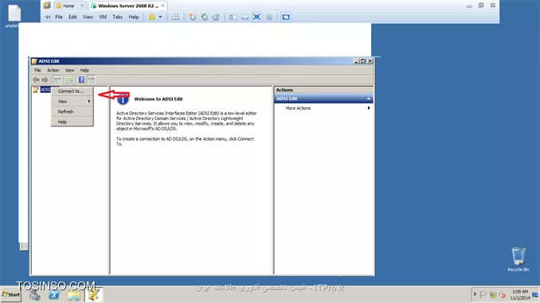Click the ADSI Edit window title bar icon
The height and width of the screenshot is (303, 540).
(x=34, y=61)
